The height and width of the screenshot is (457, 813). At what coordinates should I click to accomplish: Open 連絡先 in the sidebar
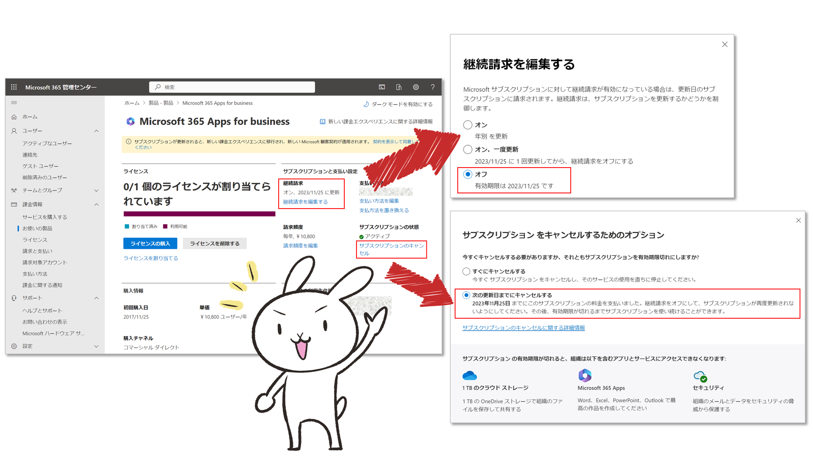tap(30, 155)
